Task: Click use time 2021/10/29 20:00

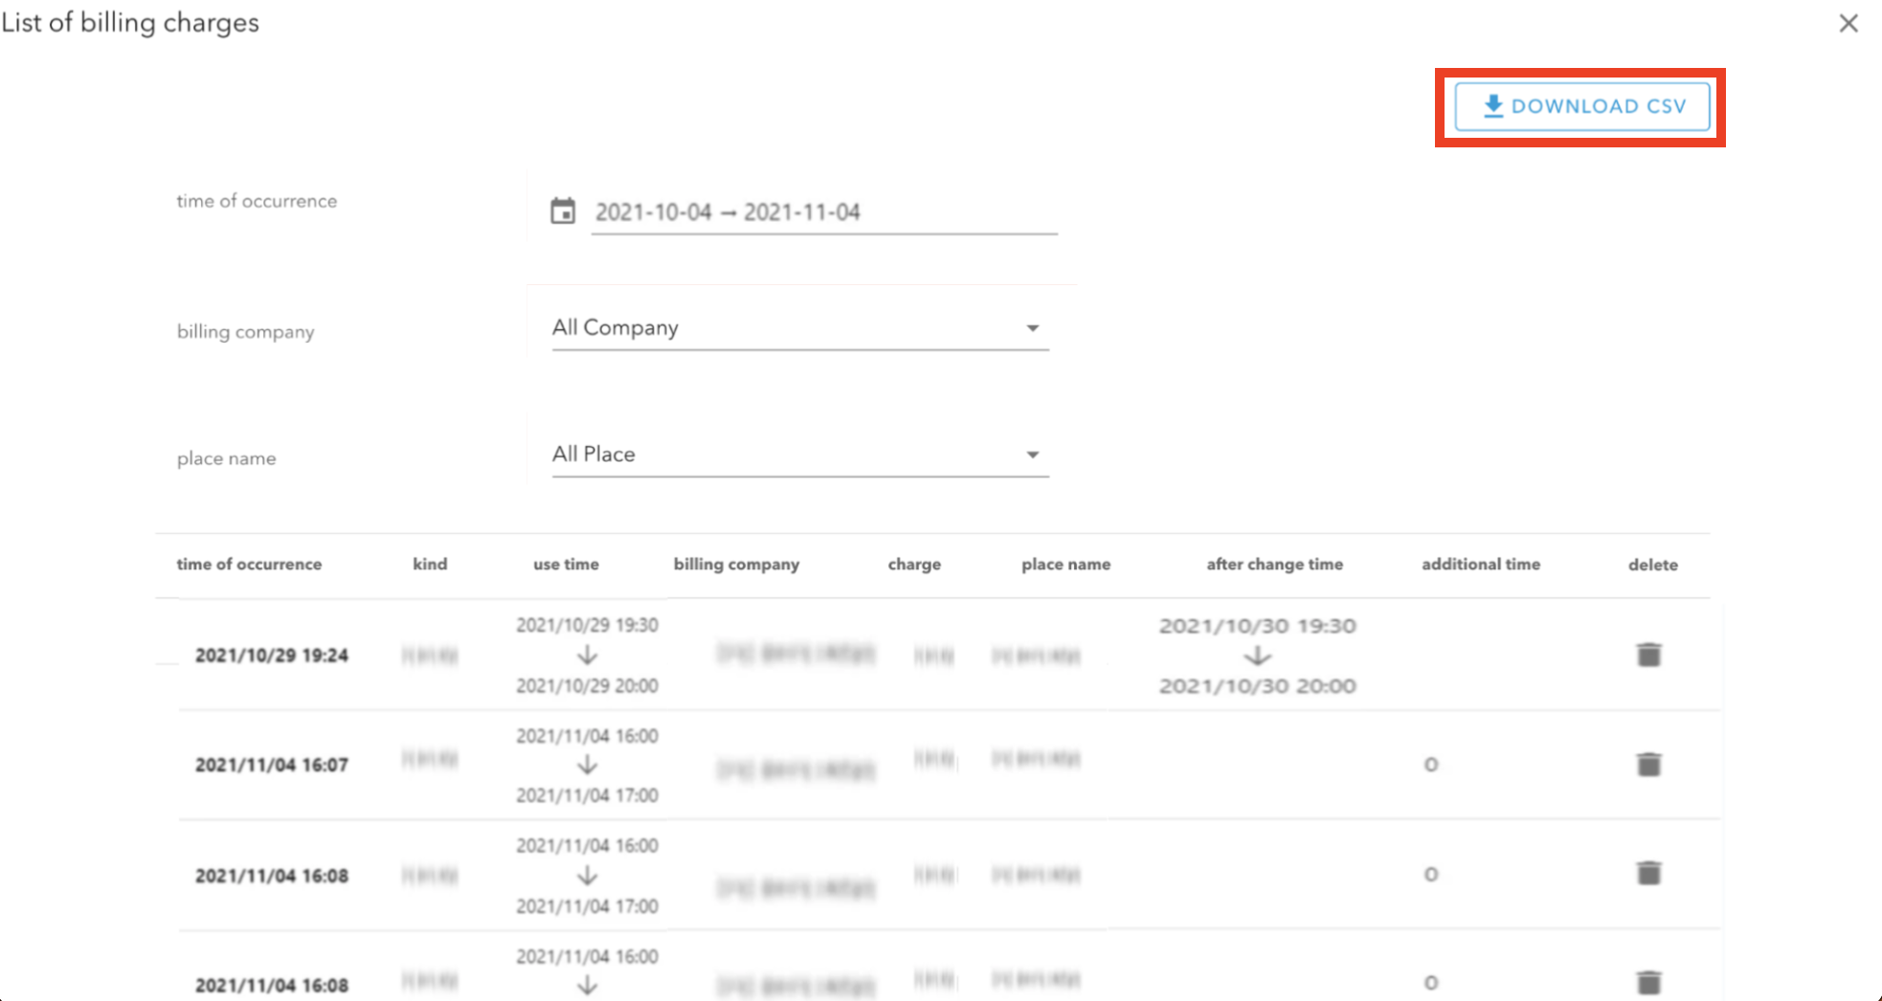Action: coord(587,685)
